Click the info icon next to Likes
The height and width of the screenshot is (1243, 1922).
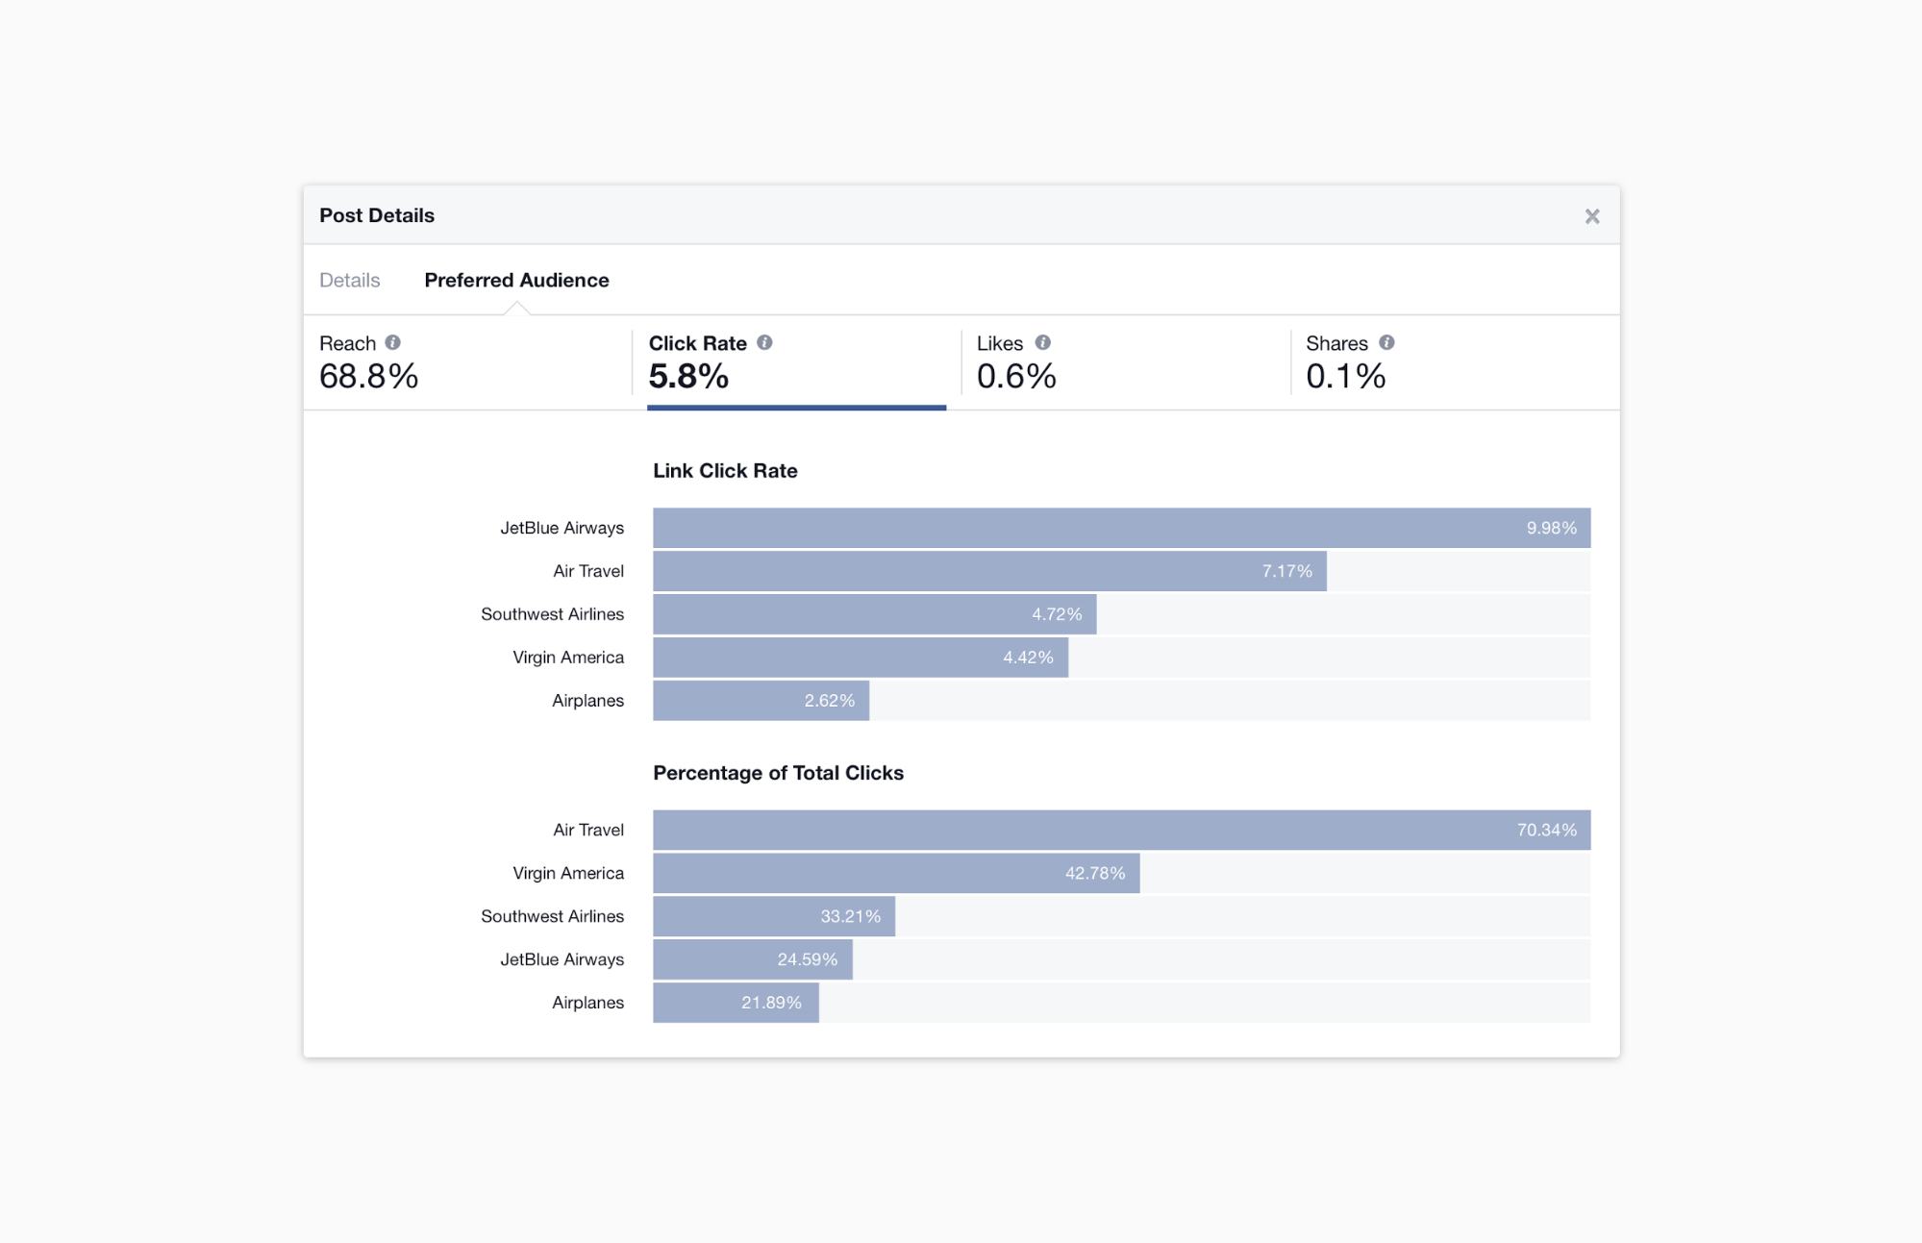(x=1042, y=342)
